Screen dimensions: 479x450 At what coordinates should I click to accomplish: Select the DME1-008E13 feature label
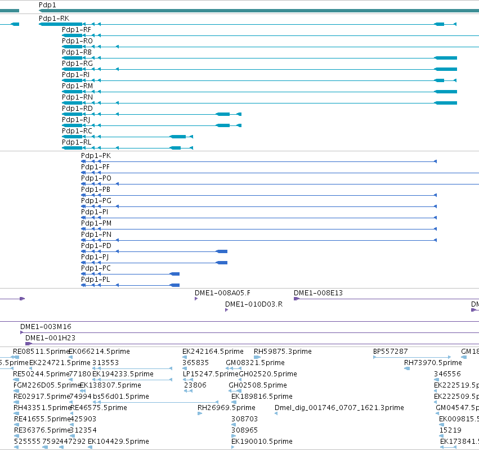click(x=319, y=293)
